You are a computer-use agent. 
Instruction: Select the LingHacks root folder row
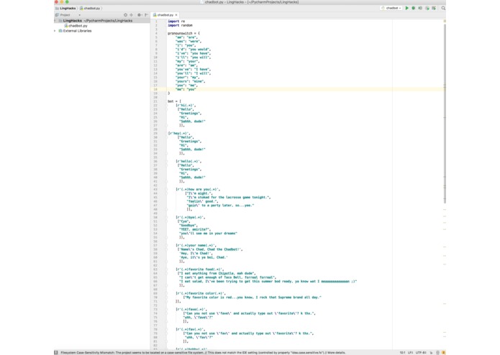coord(101,21)
